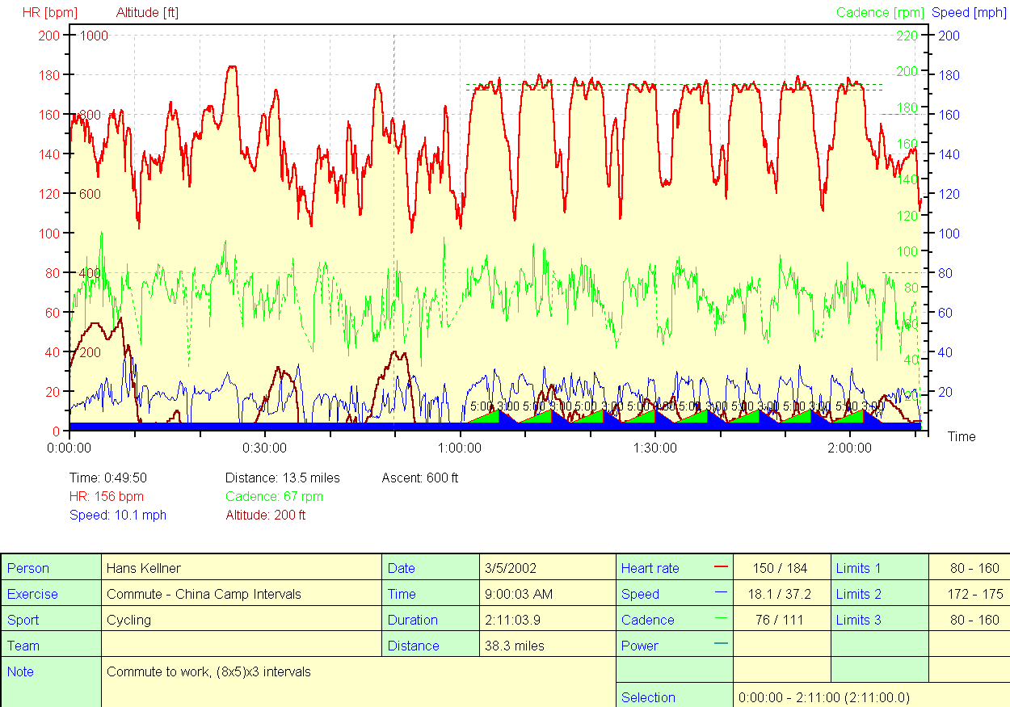Select the Distance: 13.5 miles readout
Image resolution: width=1010 pixels, height=707 pixels.
tap(283, 478)
